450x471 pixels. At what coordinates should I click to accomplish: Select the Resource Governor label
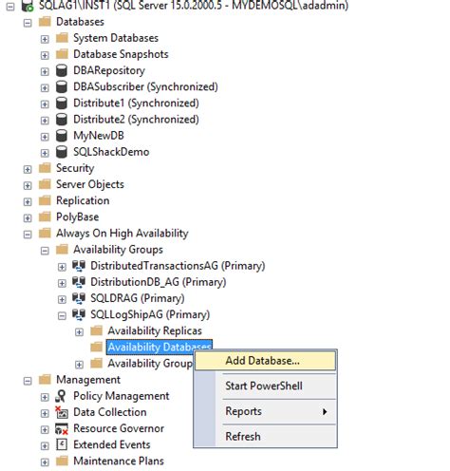click(x=119, y=428)
